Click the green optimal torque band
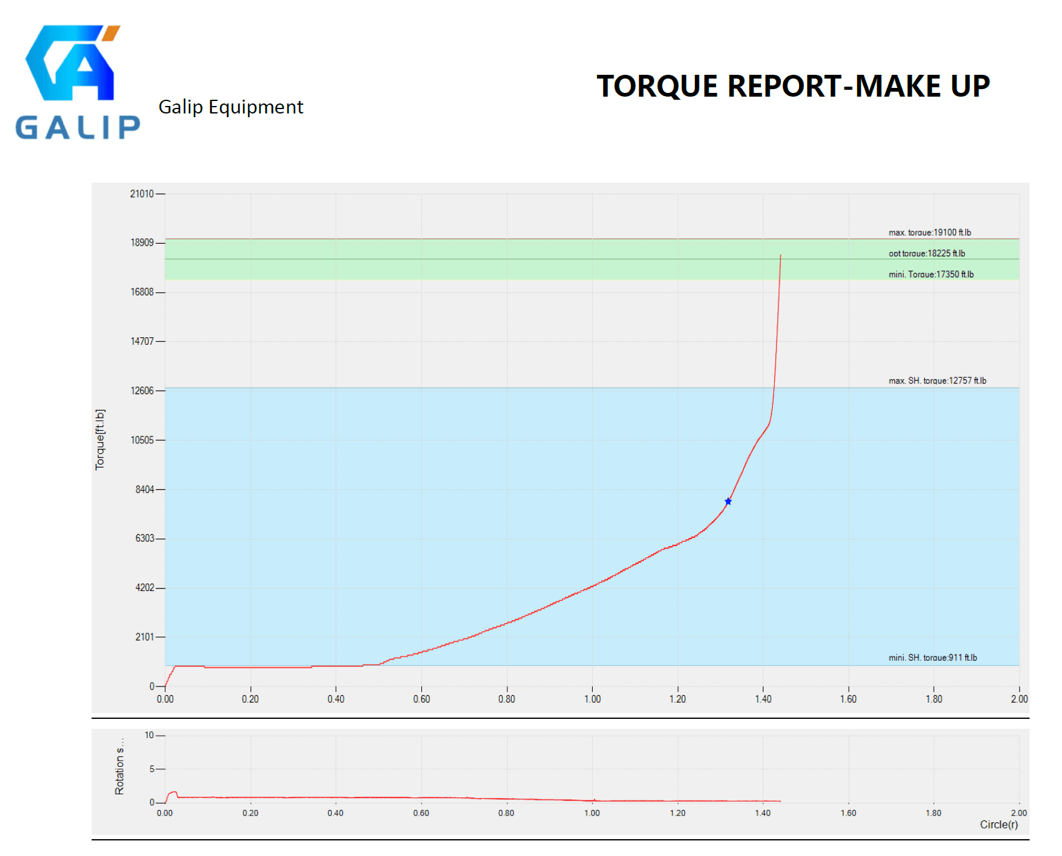The image size is (1062, 856). click(499, 269)
